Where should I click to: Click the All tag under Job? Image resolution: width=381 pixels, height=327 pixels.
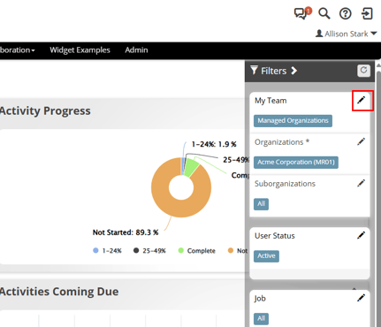coord(261,318)
